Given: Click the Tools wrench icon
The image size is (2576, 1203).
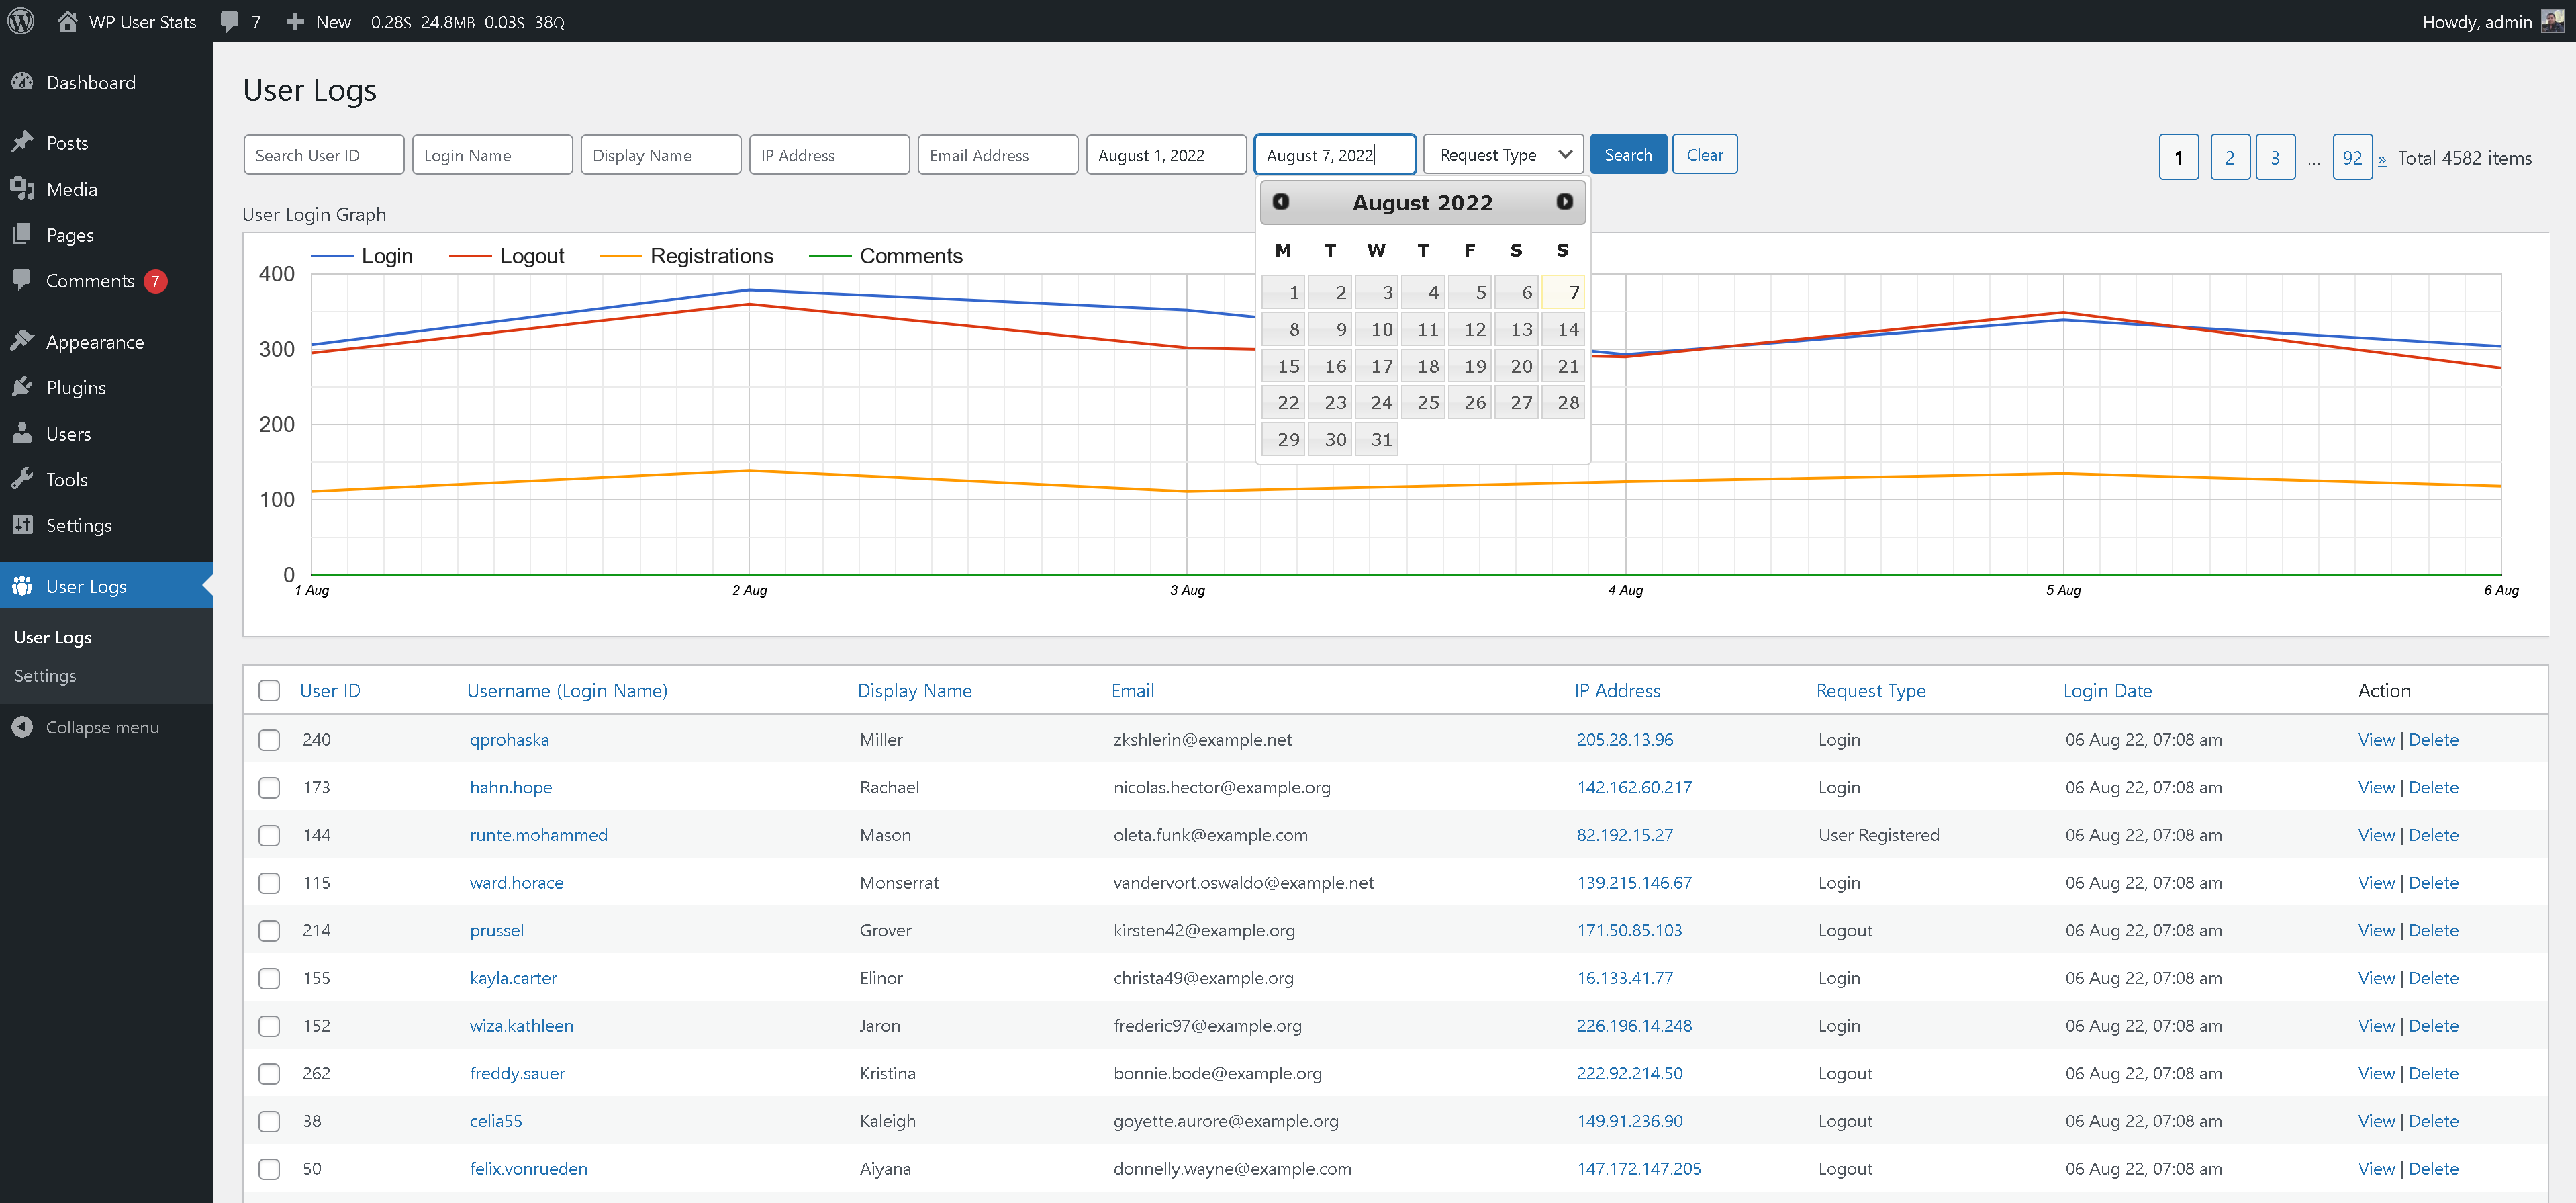Looking at the screenshot, I should pos(22,480).
